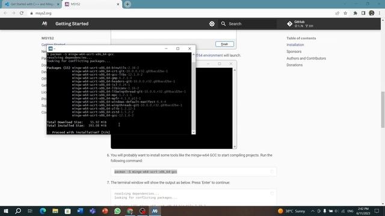Copy the pacman install command

(272, 172)
